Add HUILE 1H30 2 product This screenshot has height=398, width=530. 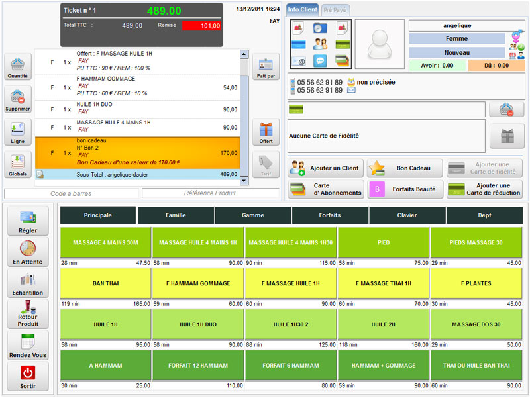click(x=291, y=324)
